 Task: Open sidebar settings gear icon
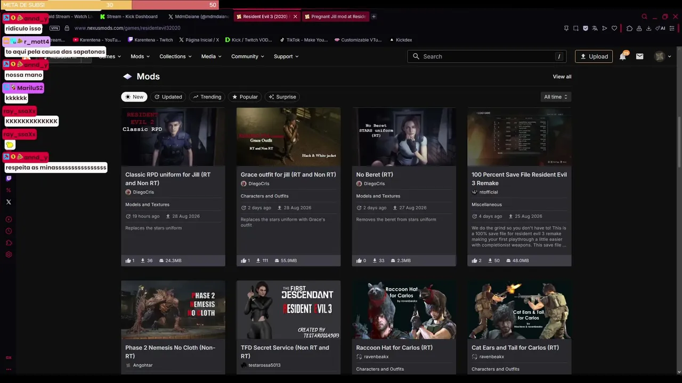click(9, 255)
